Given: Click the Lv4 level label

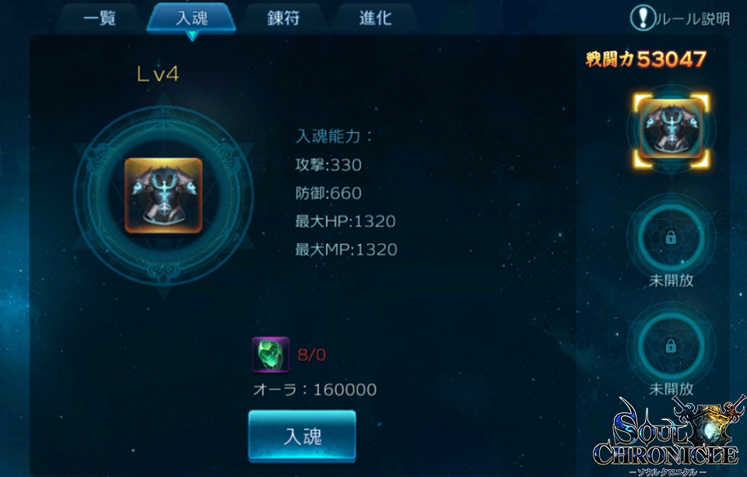Looking at the screenshot, I should [x=158, y=74].
